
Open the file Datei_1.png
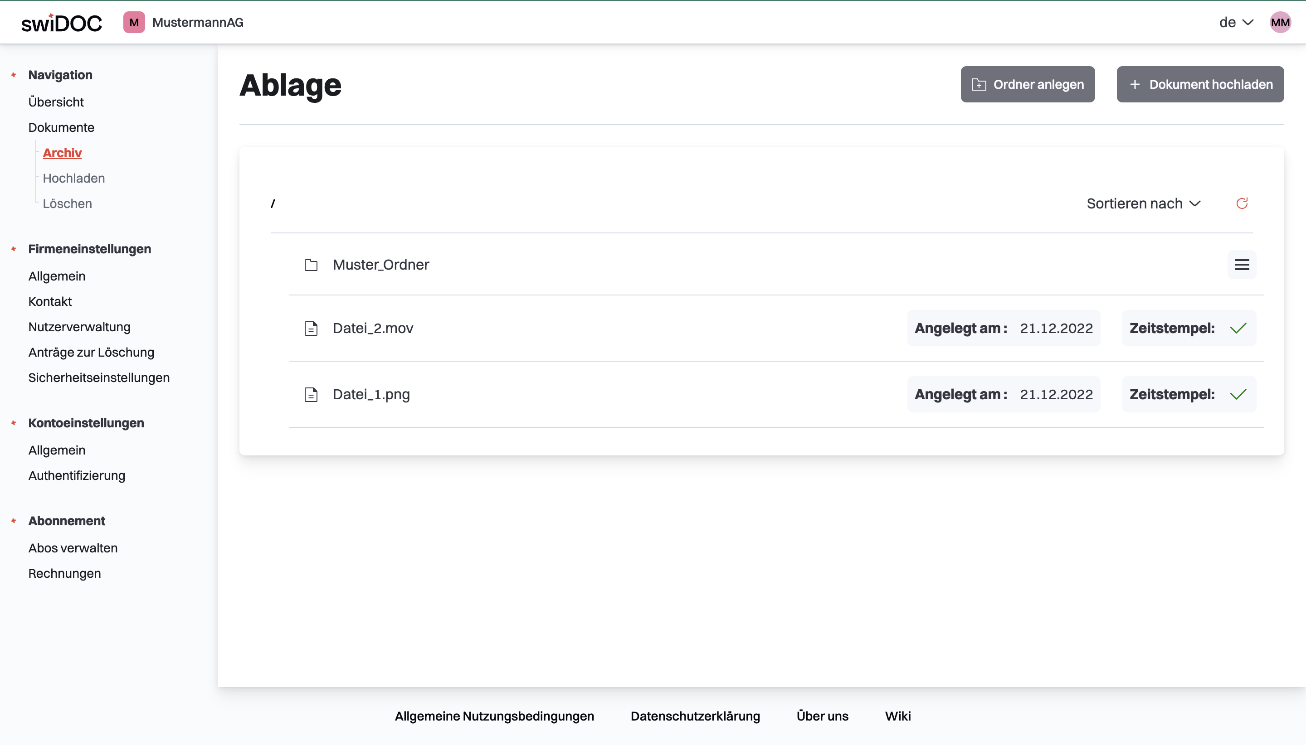click(371, 395)
